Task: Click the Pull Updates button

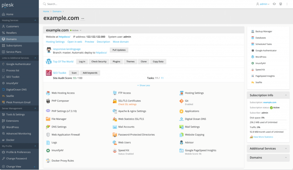Action: (x=119, y=50)
